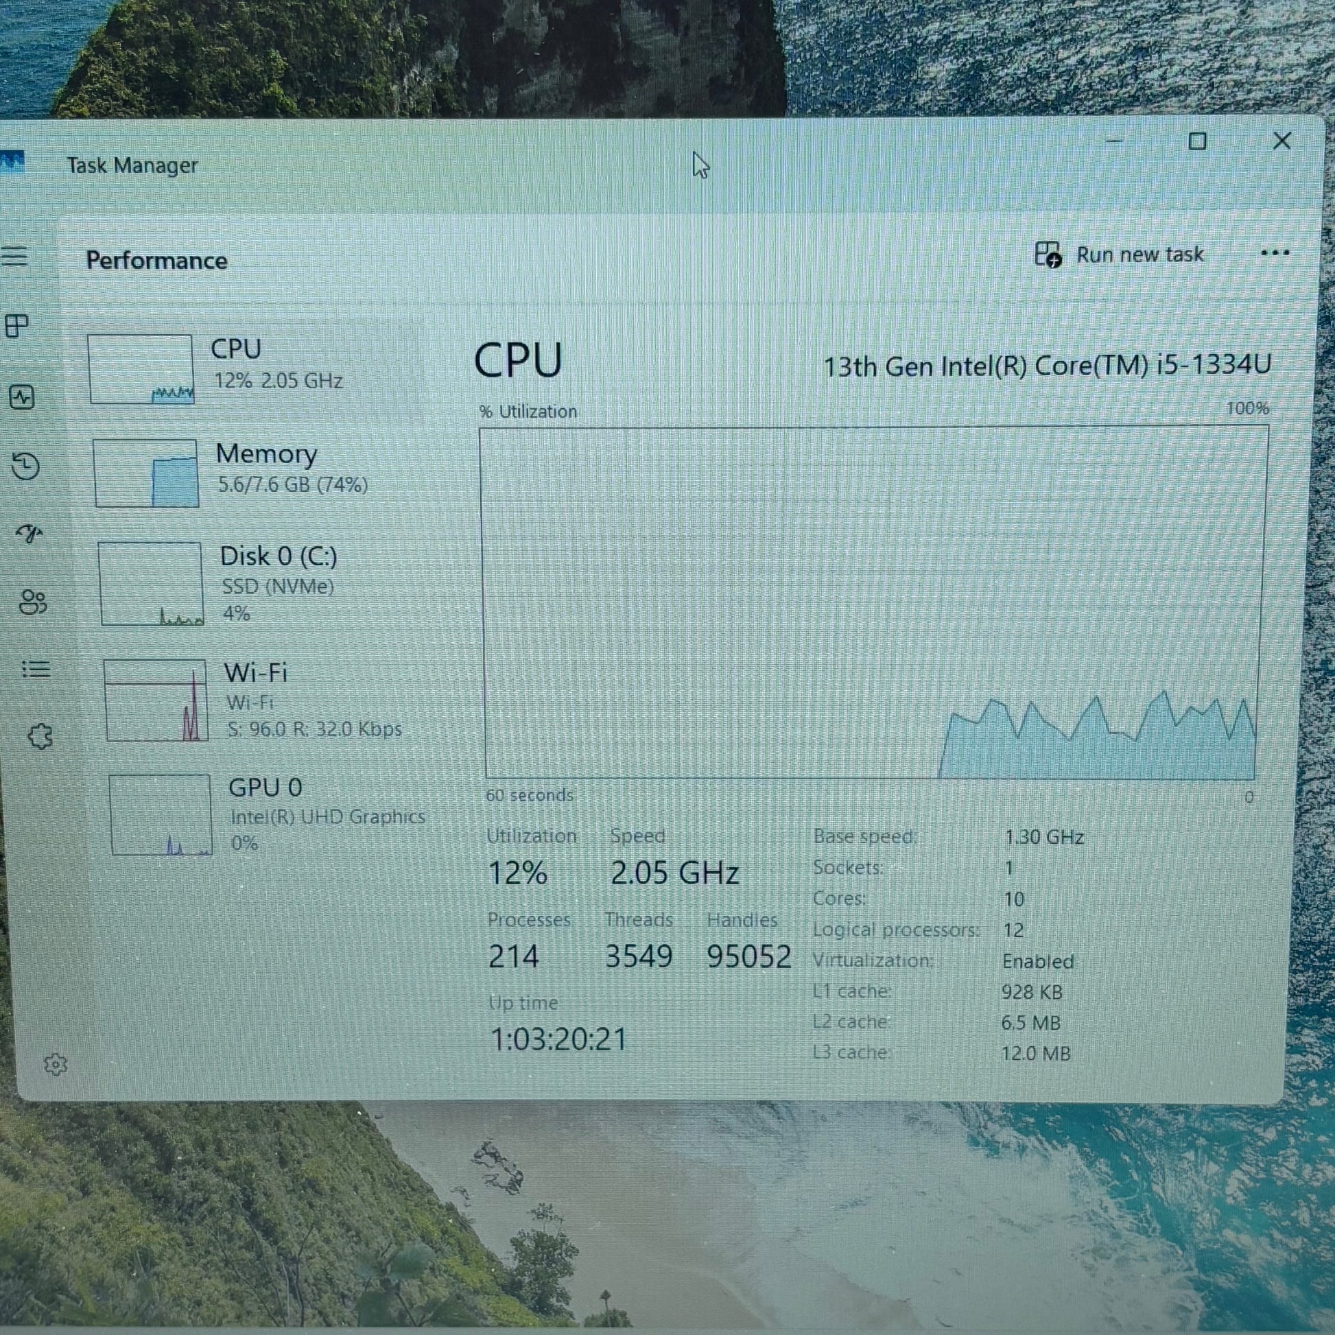This screenshot has width=1335, height=1335.
Task: Select the Performance page icon
Action: tap(22, 397)
